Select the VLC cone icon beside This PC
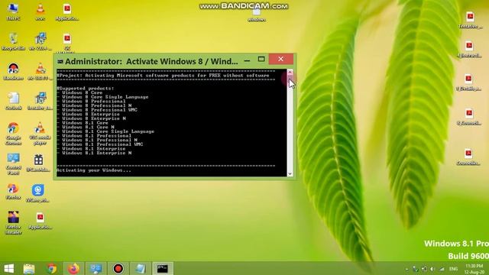Viewport: 489px width, 275px height. click(40, 11)
